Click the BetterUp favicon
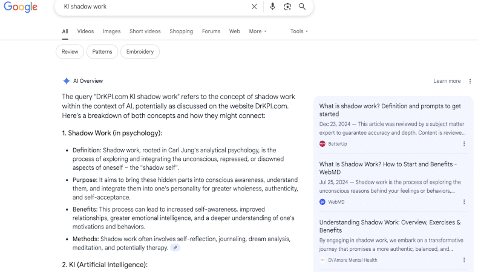 [322, 144]
